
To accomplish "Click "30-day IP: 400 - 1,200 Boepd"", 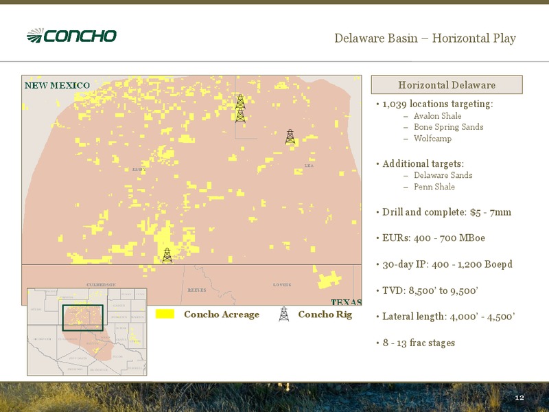I will [x=447, y=264].
